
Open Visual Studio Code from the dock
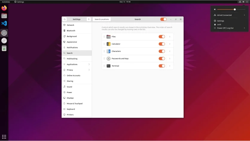(x=4, y=23)
